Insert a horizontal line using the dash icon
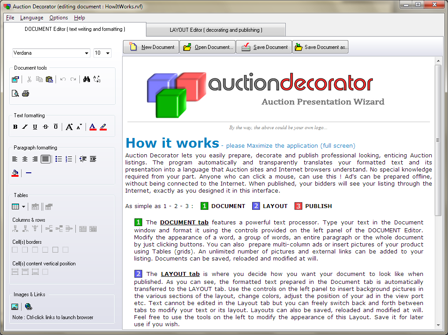The width and height of the screenshot is (448, 335). pyautogui.click(x=29, y=173)
